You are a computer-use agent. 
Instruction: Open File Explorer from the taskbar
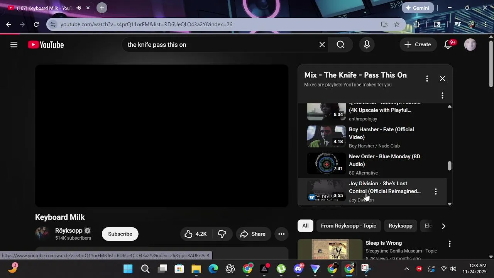(x=196, y=269)
